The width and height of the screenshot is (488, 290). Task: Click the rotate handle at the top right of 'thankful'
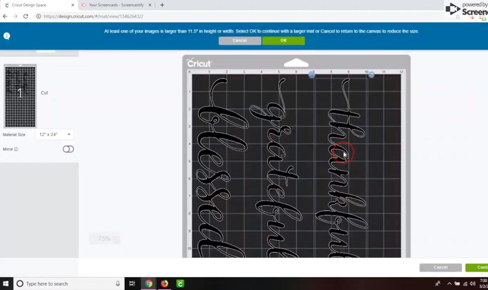point(371,75)
